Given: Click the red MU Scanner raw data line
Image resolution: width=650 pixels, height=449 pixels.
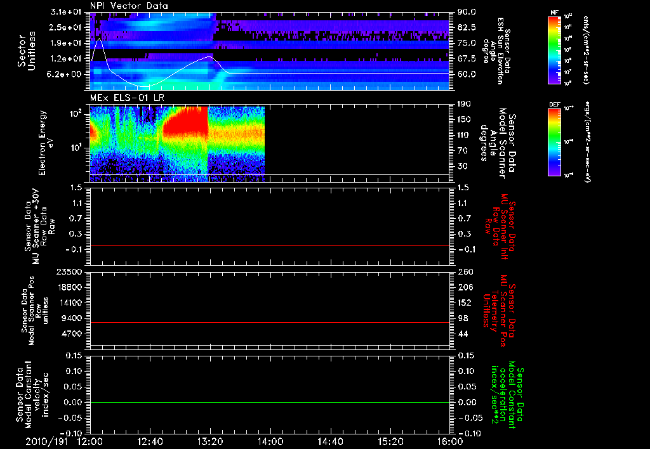Looking at the screenshot, I should tap(269, 245).
